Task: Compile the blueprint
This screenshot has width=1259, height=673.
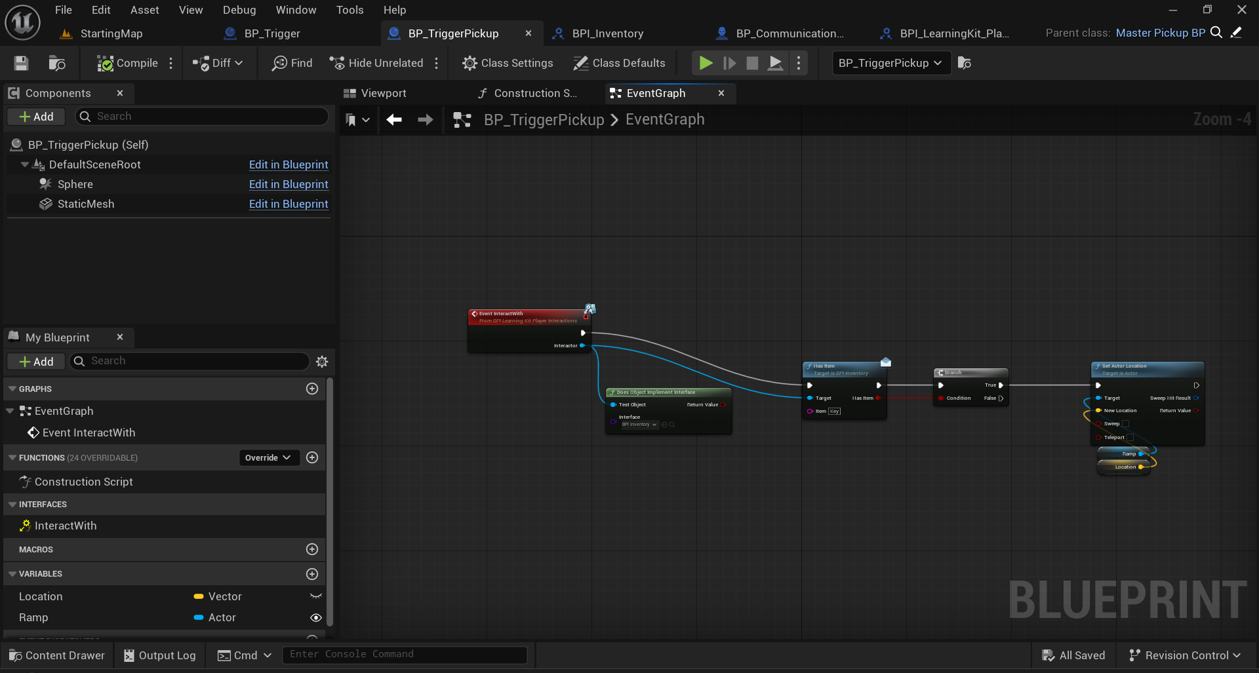Action: click(x=128, y=63)
